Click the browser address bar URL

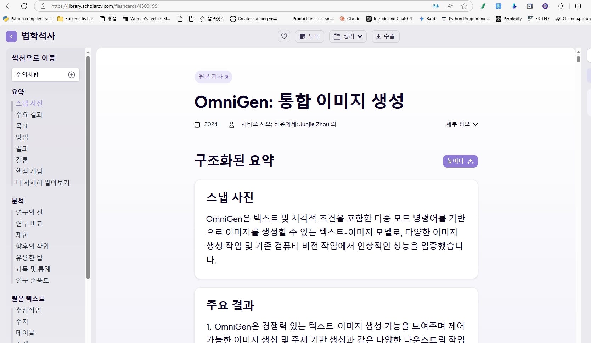[x=104, y=6]
